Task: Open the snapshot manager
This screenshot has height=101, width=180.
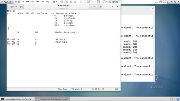Action: click(75, 2)
